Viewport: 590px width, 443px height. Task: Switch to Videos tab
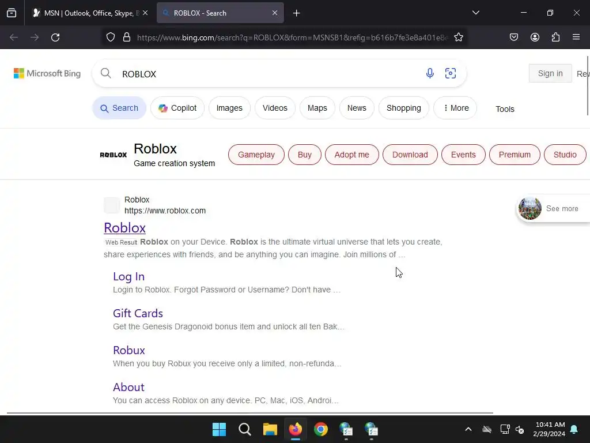pyautogui.click(x=275, y=108)
